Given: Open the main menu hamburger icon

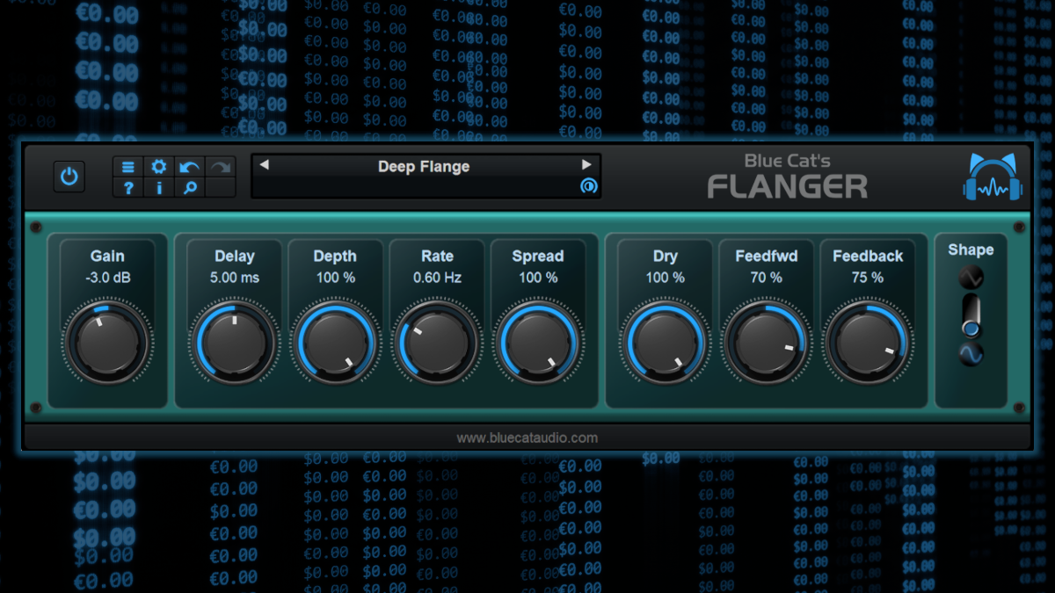Looking at the screenshot, I should click(128, 167).
